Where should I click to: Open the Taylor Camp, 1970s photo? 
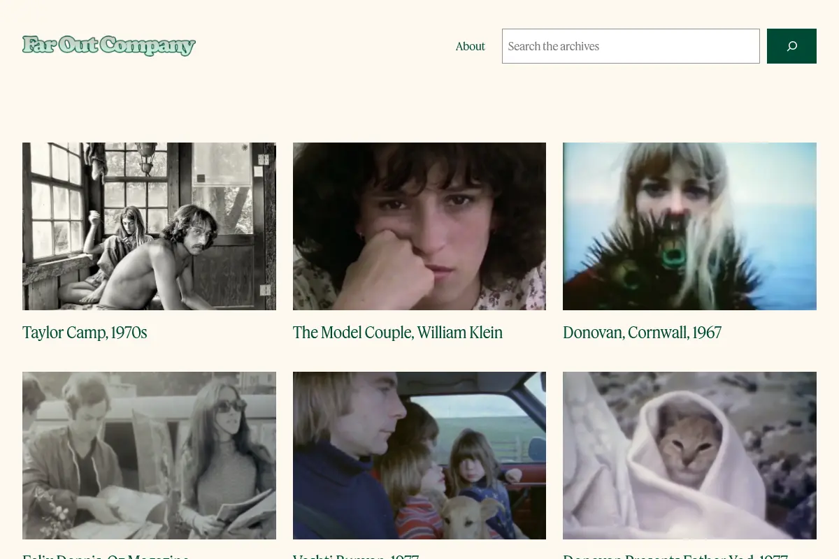point(149,226)
